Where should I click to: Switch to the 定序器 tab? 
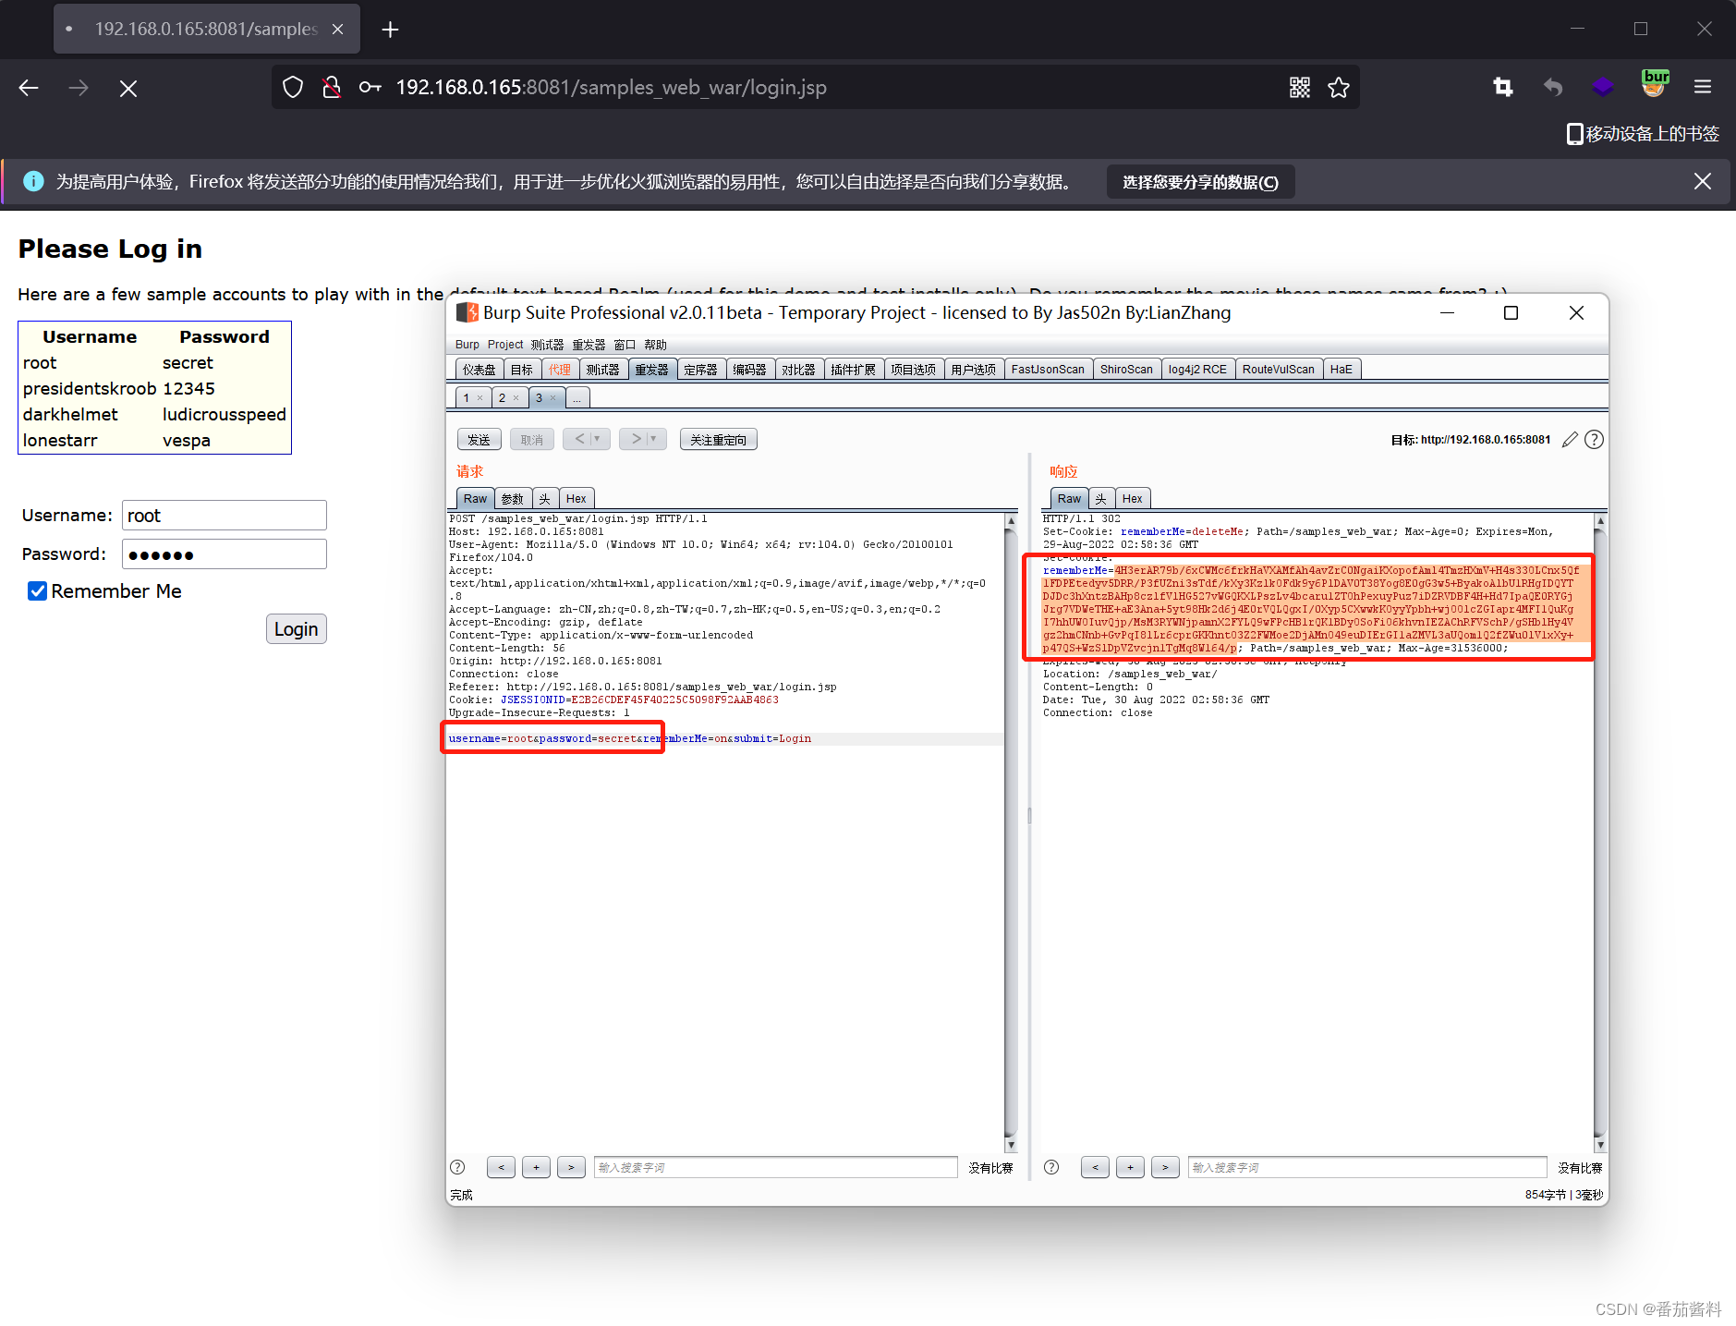pos(700,370)
